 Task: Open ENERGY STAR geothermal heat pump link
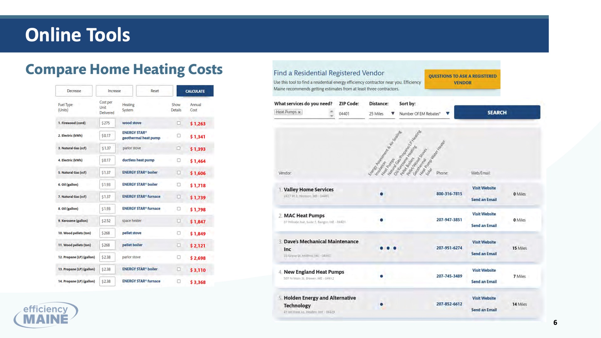tap(141, 135)
